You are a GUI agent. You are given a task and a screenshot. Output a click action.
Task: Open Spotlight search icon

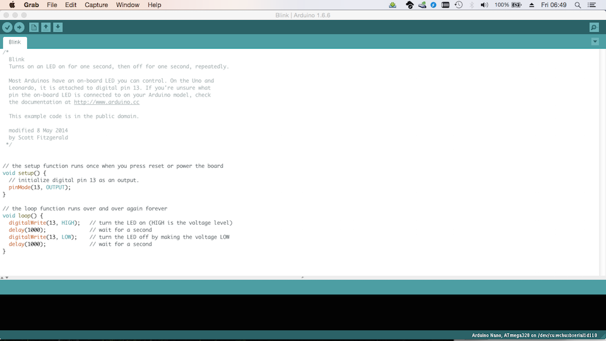click(578, 5)
